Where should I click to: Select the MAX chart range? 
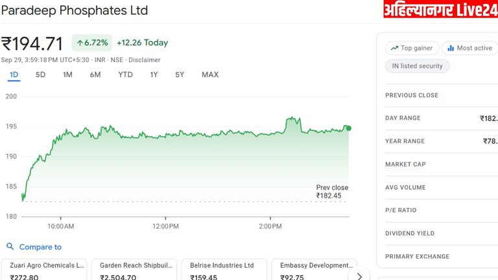click(210, 75)
